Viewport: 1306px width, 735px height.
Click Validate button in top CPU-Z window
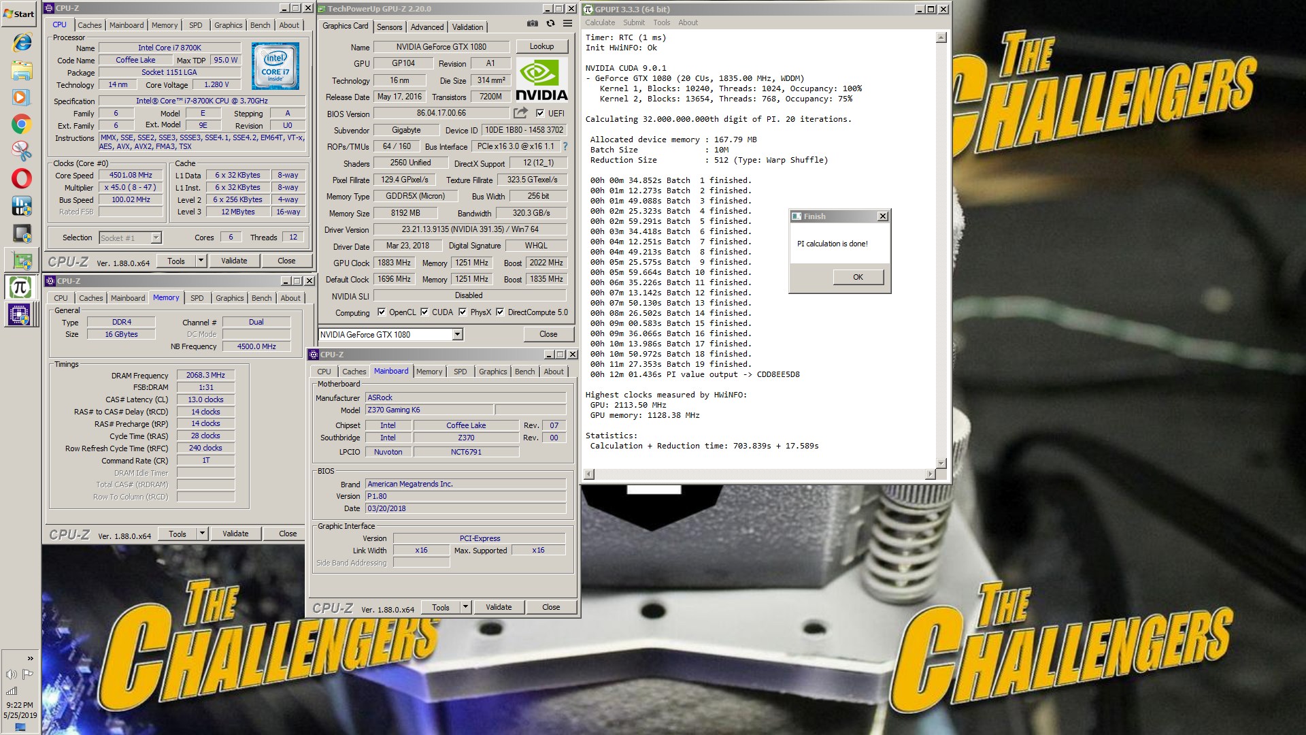[234, 261]
